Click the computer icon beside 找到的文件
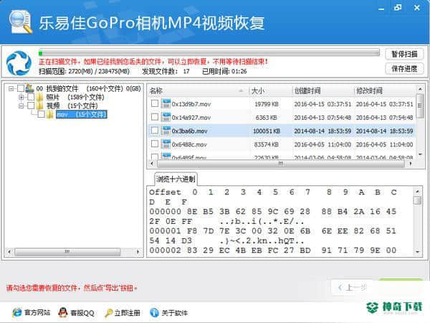The width and height of the screenshot is (430, 323). click(x=29, y=88)
